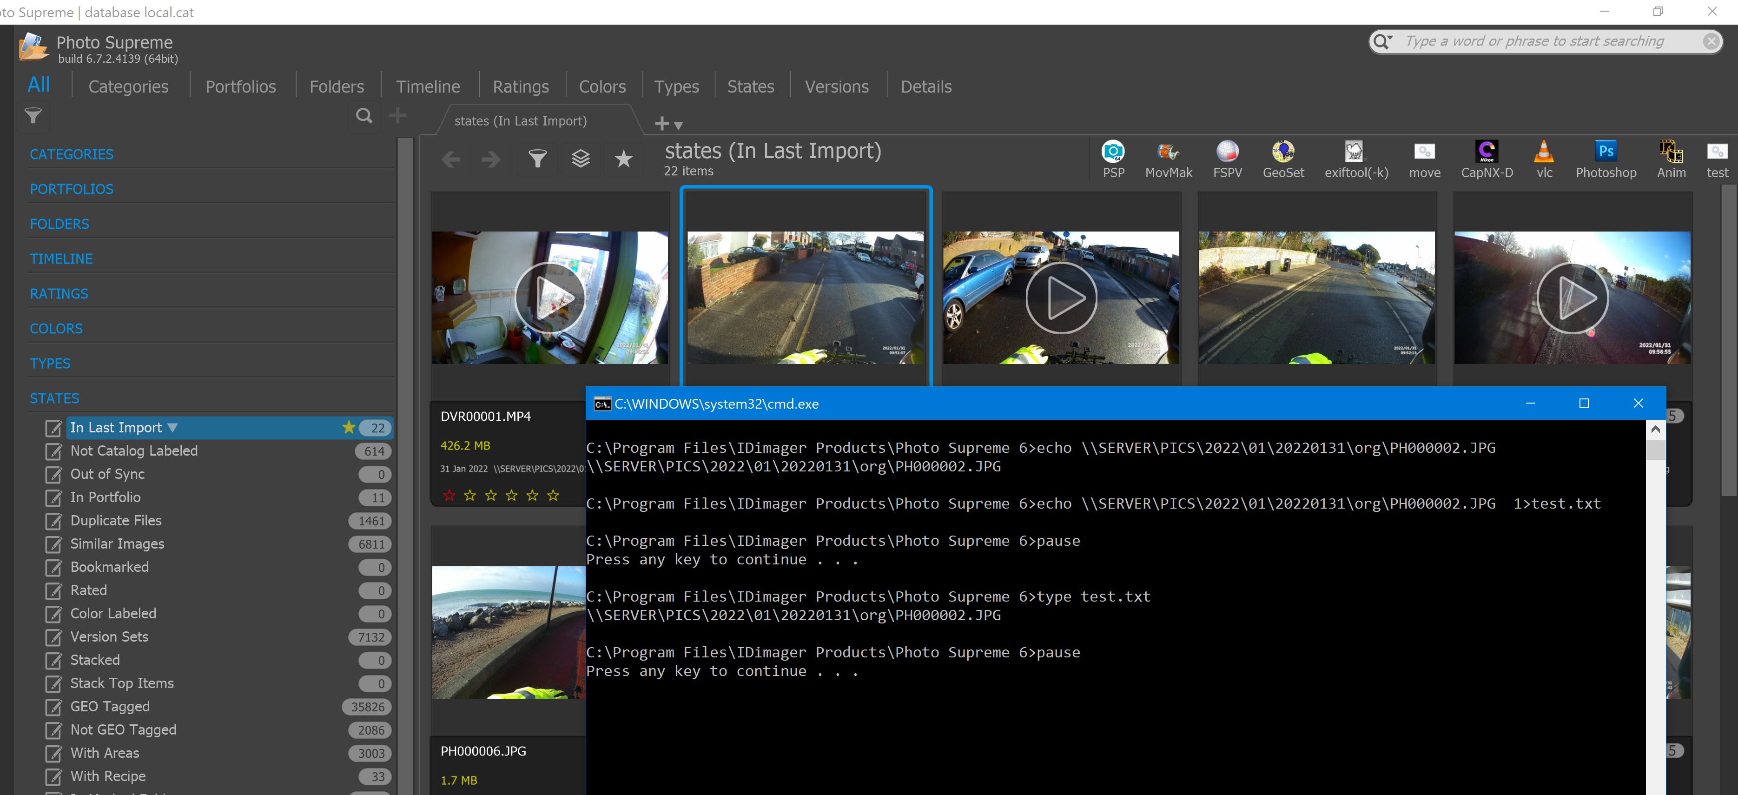The width and height of the screenshot is (1738, 795).
Task: Open the Ratings top tab
Action: [520, 86]
